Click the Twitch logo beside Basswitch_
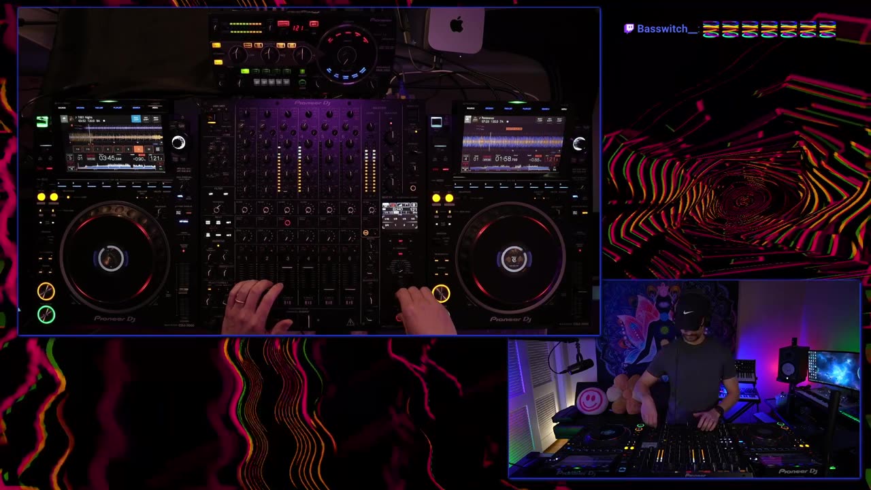The image size is (871, 490). coord(629,29)
